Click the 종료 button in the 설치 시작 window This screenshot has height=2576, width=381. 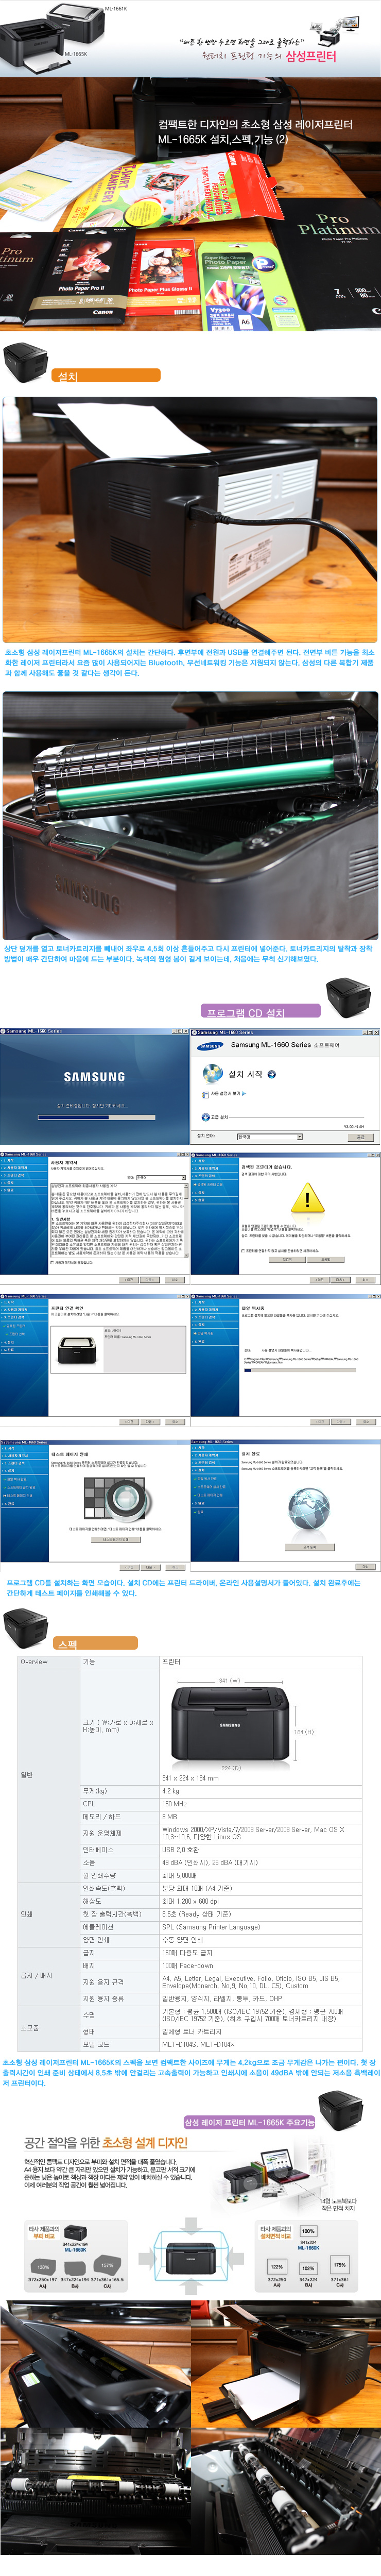point(361,1136)
